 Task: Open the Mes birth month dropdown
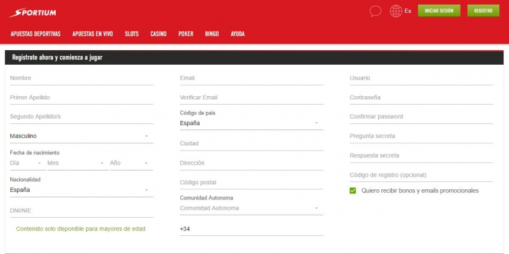[77, 163]
